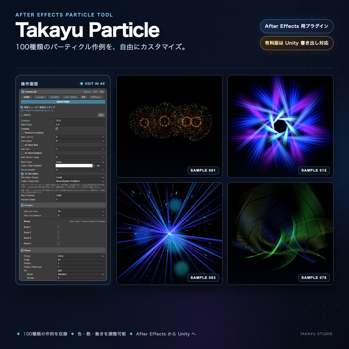Click the TAKAYU STUDIO footer text
The image size is (349, 349).
pyautogui.click(x=316, y=334)
